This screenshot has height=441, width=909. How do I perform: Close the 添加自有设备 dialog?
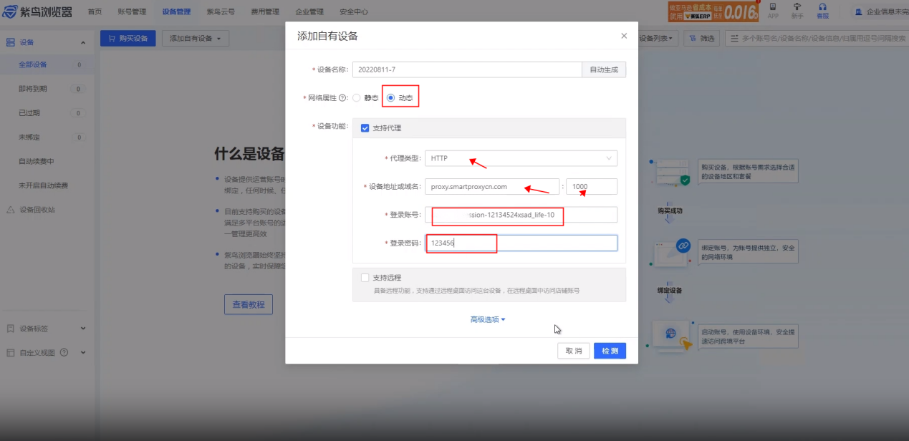(x=624, y=36)
